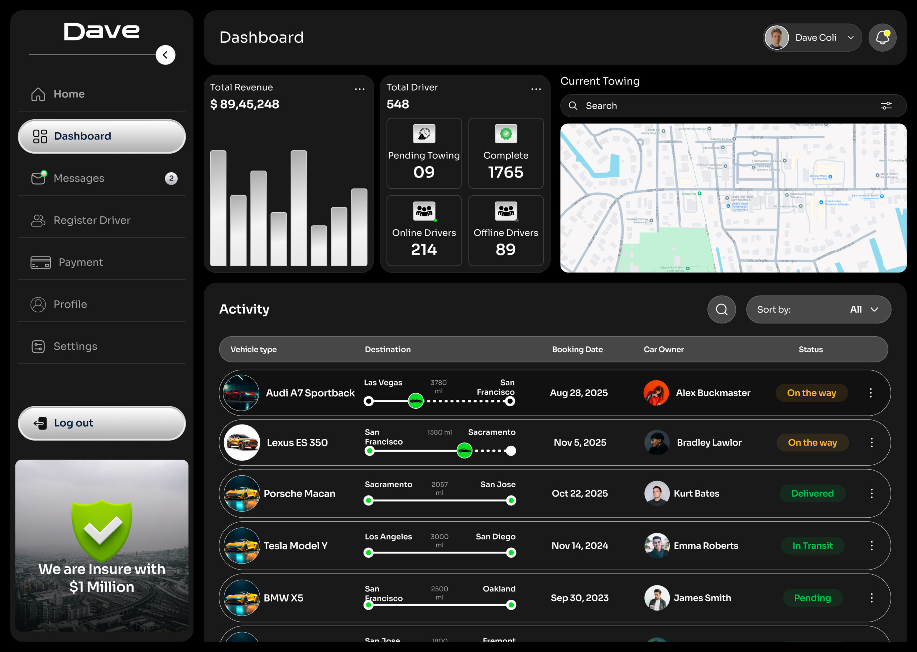Click the Activity search icon

(721, 310)
